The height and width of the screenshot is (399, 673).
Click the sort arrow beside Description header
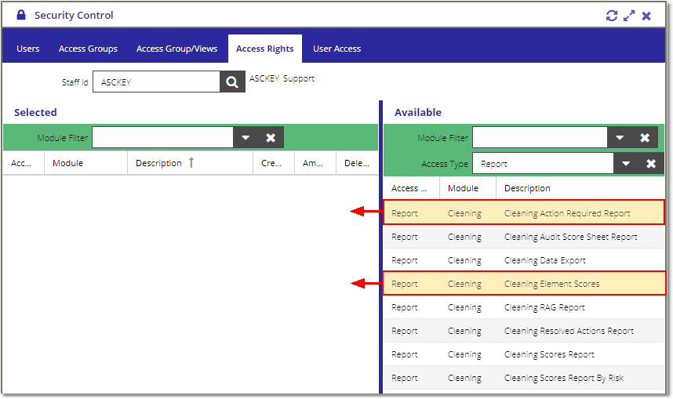coord(191,162)
